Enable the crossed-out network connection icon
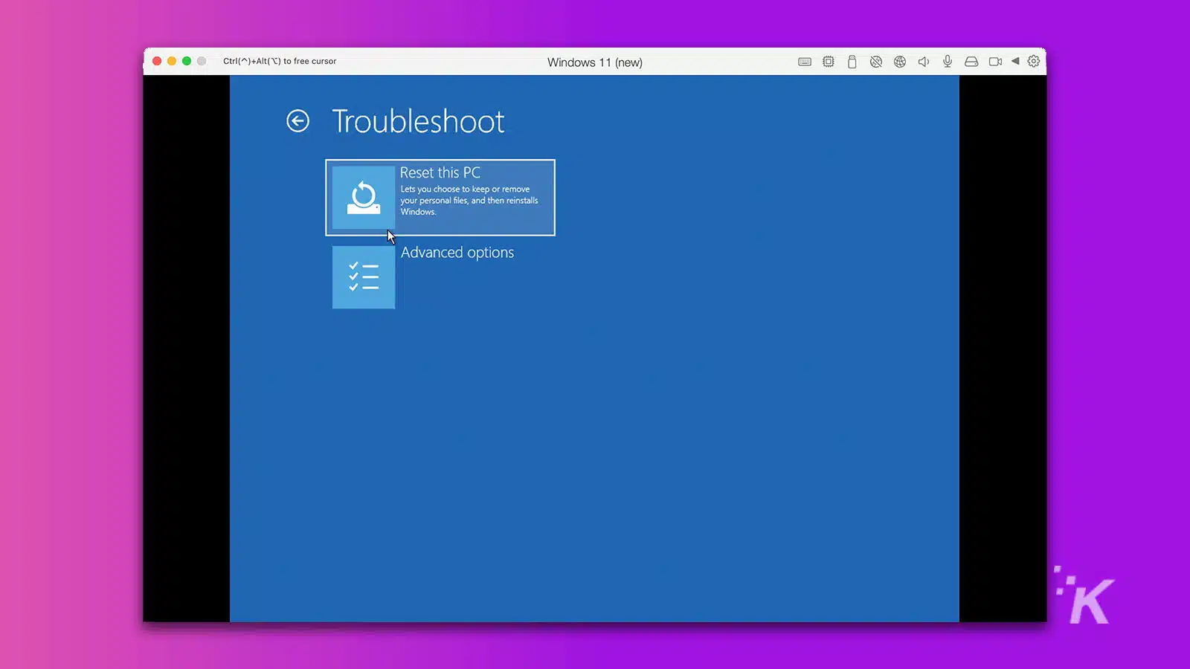1190x669 pixels. pos(876,62)
